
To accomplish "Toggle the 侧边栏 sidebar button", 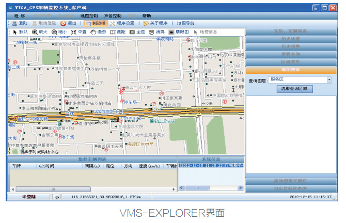I will click(96, 23).
